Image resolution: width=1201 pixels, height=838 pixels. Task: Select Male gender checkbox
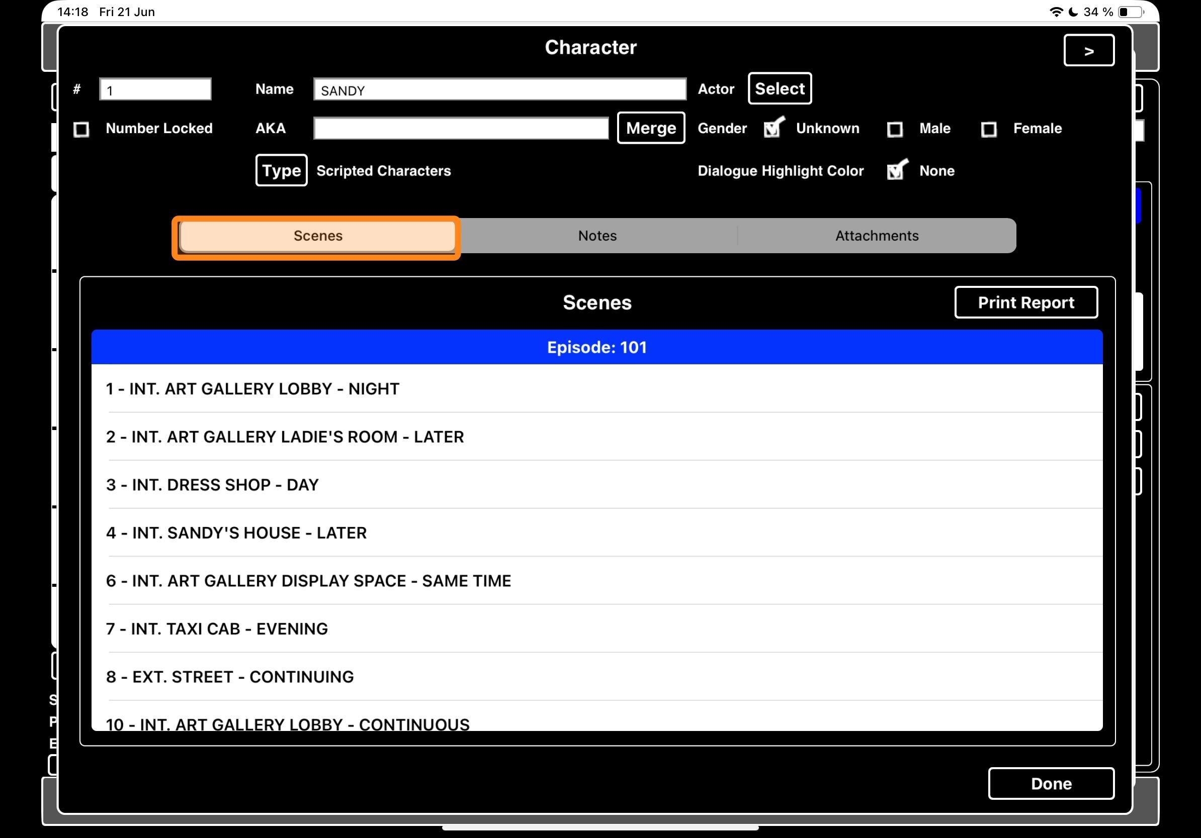tap(895, 129)
